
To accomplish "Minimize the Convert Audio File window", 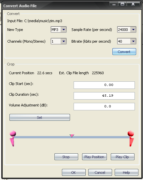I will point(114,4).
